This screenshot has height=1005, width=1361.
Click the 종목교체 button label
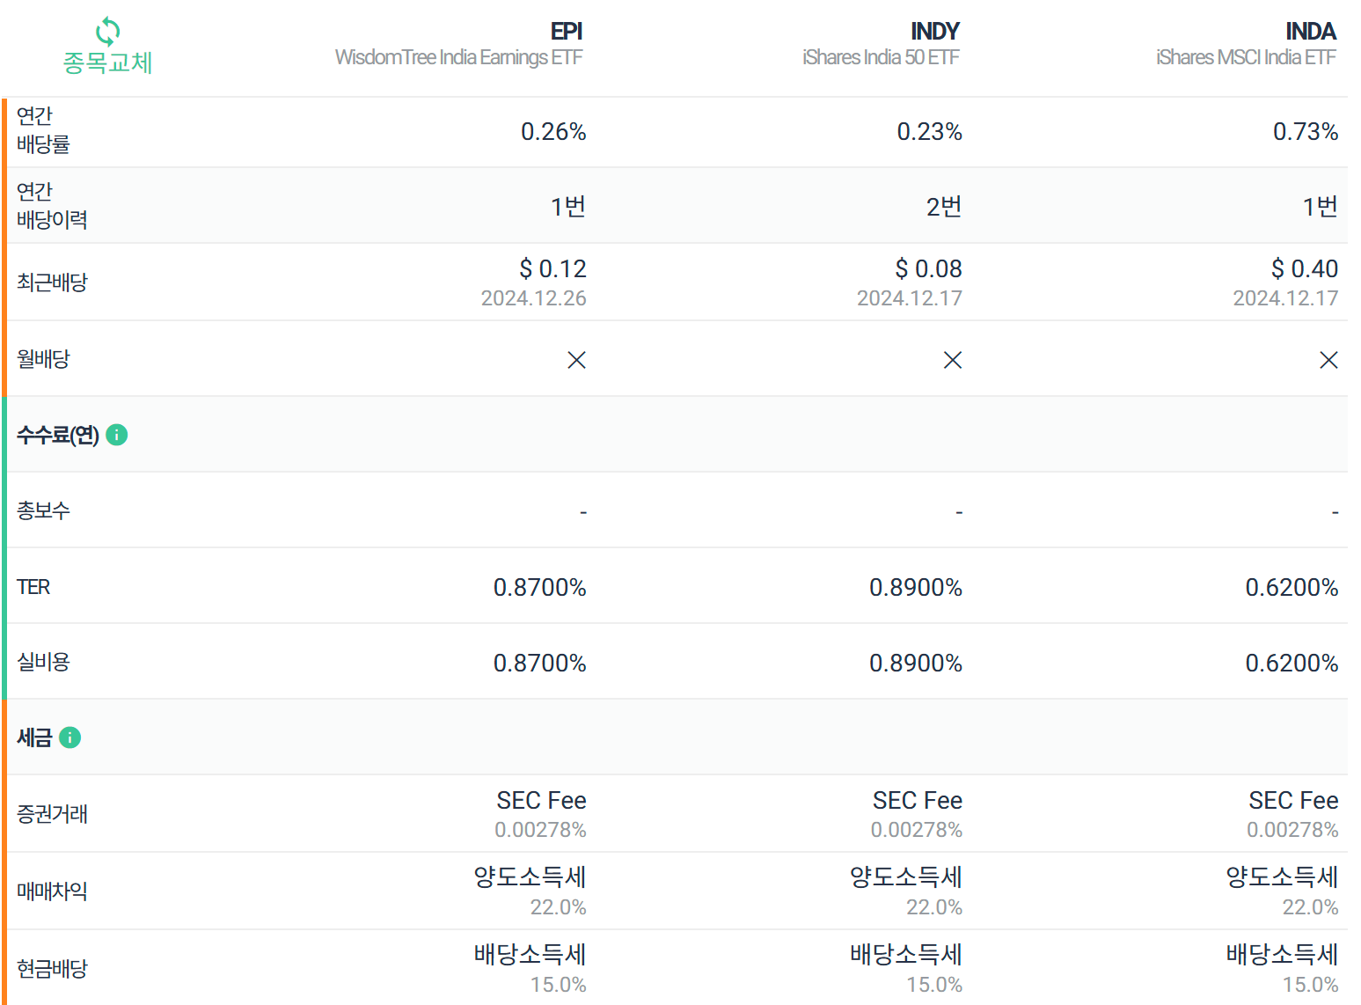[107, 63]
